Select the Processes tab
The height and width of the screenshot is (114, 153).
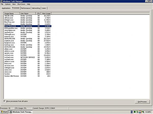(16, 8)
